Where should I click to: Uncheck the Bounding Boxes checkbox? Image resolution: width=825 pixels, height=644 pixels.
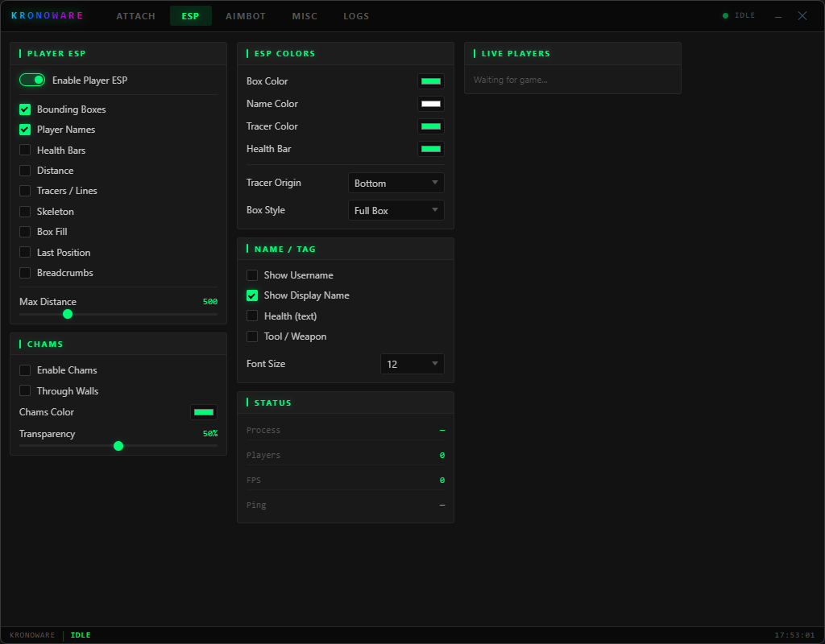pyautogui.click(x=25, y=109)
